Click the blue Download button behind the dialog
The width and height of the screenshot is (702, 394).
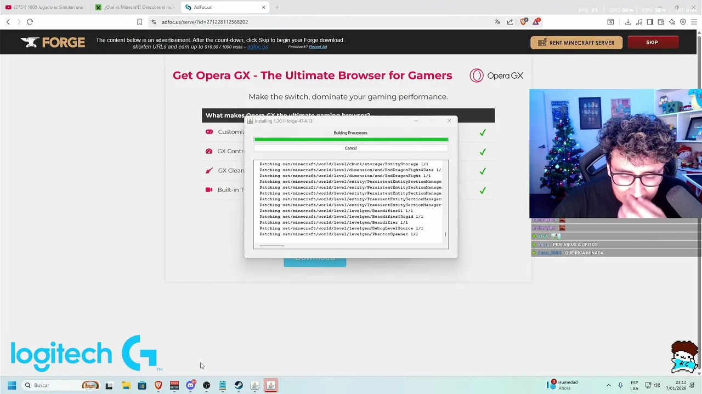click(x=315, y=262)
